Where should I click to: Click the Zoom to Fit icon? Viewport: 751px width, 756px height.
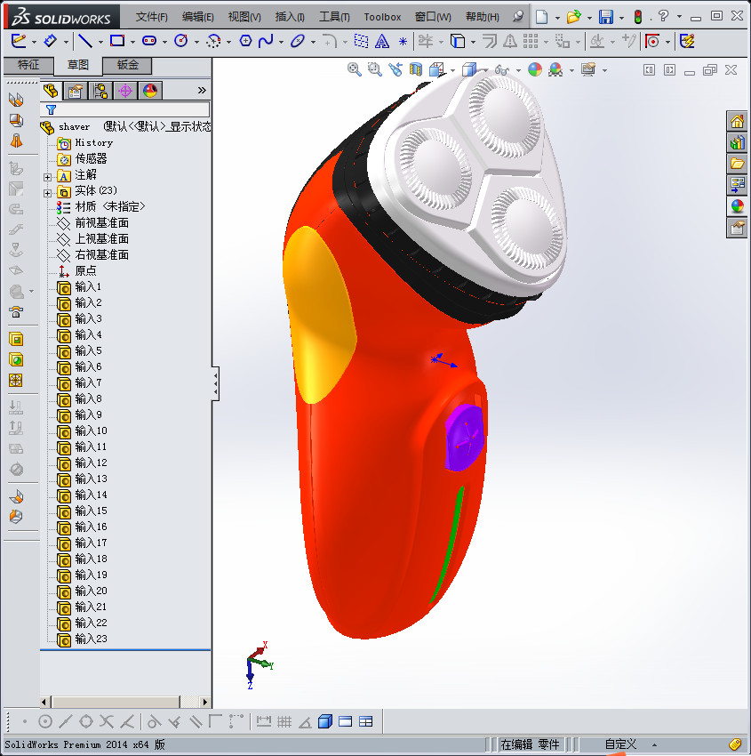click(x=354, y=69)
